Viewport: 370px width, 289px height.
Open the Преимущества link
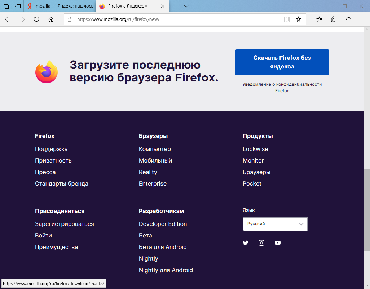point(56,247)
